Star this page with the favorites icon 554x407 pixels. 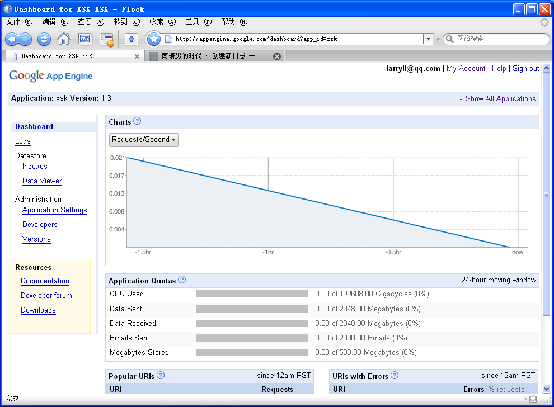point(154,39)
